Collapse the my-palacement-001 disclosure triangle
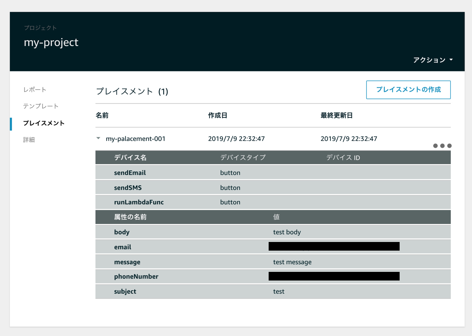Screen dimensions: 472x336 98,138
